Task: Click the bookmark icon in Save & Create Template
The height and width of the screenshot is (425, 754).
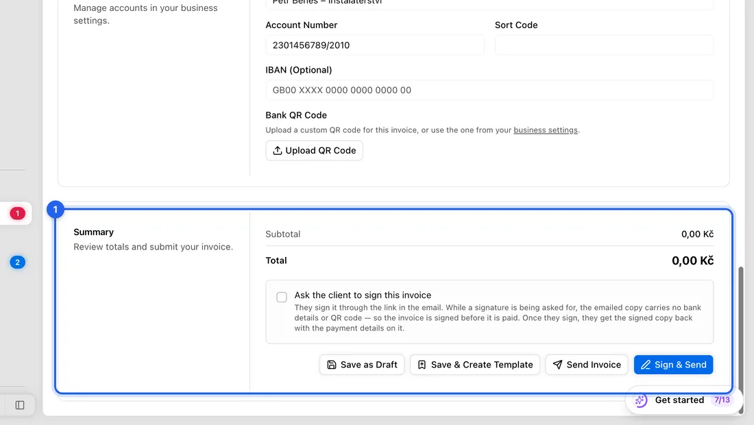Action: click(x=422, y=365)
